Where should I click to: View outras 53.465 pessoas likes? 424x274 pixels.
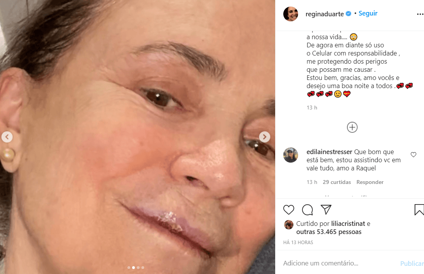(329, 232)
